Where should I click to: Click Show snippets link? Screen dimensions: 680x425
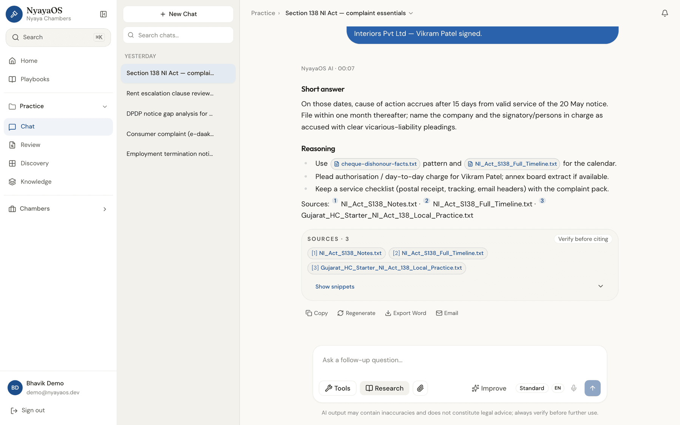tap(335, 287)
